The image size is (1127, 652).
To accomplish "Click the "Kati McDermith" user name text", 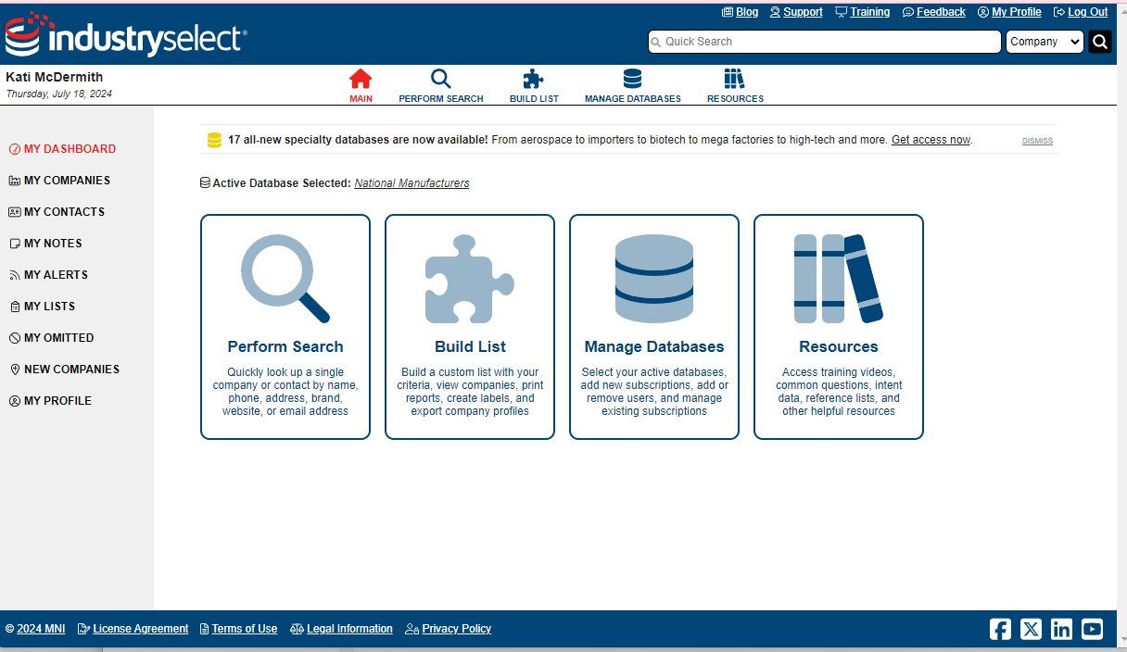I will pos(55,77).
